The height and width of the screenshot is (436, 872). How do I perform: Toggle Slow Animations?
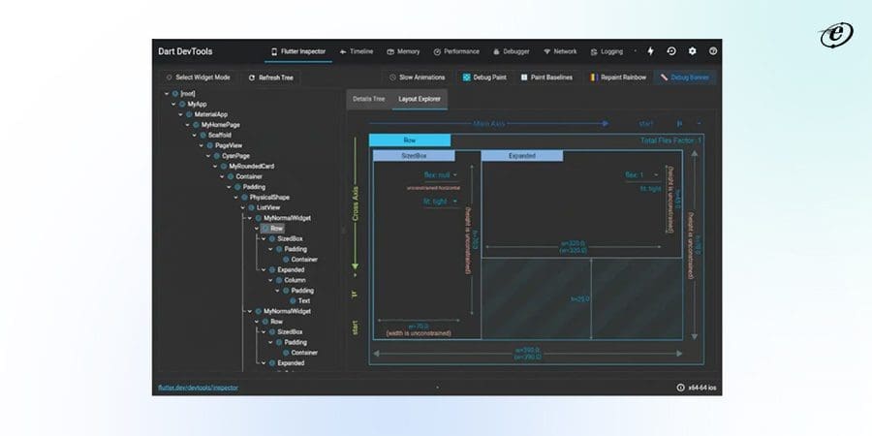(418, 78)
